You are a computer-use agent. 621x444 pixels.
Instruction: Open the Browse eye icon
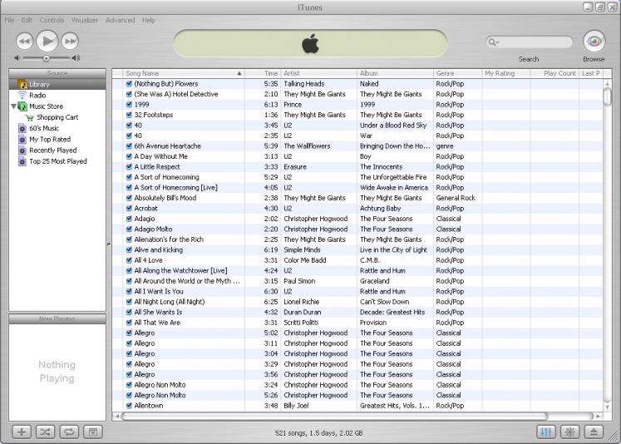coord(594,42)
